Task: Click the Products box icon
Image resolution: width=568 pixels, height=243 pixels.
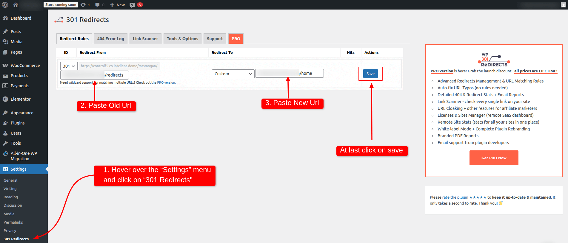Action: (5, 76)
